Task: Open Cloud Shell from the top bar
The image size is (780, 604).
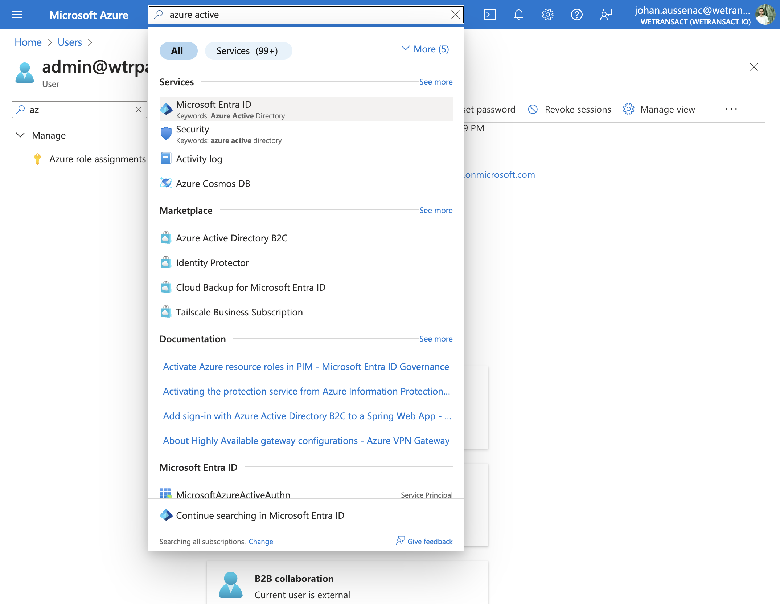Action: [489, 15]
